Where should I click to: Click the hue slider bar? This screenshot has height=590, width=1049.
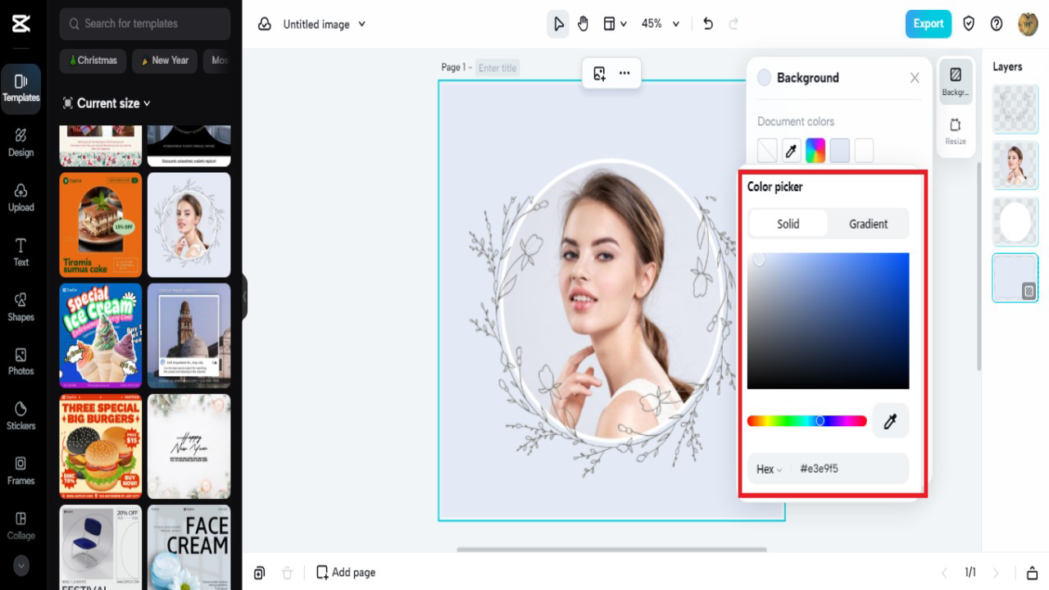coord(806,421)
